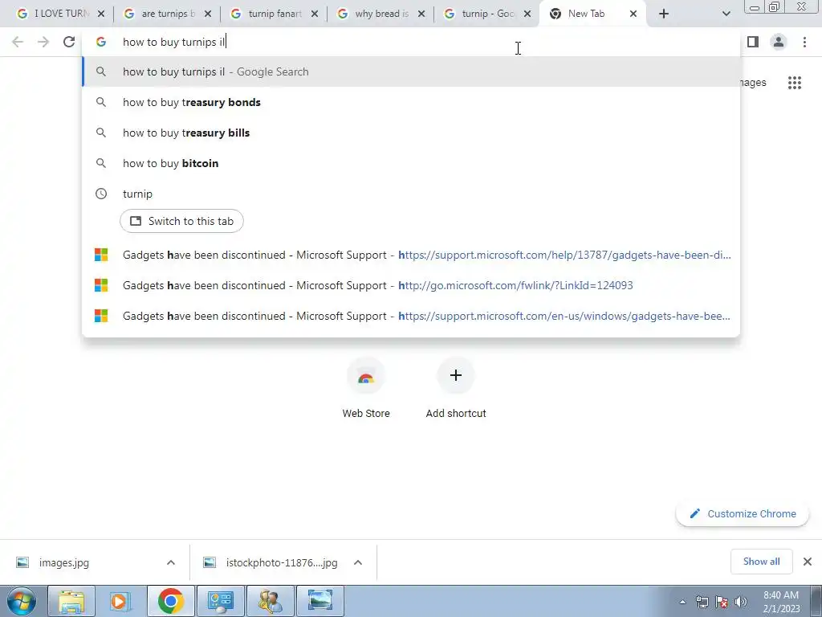Click the volume speaker tray icon
The image size is (822, 617).
pyautogui.click(x=741, y=602)
